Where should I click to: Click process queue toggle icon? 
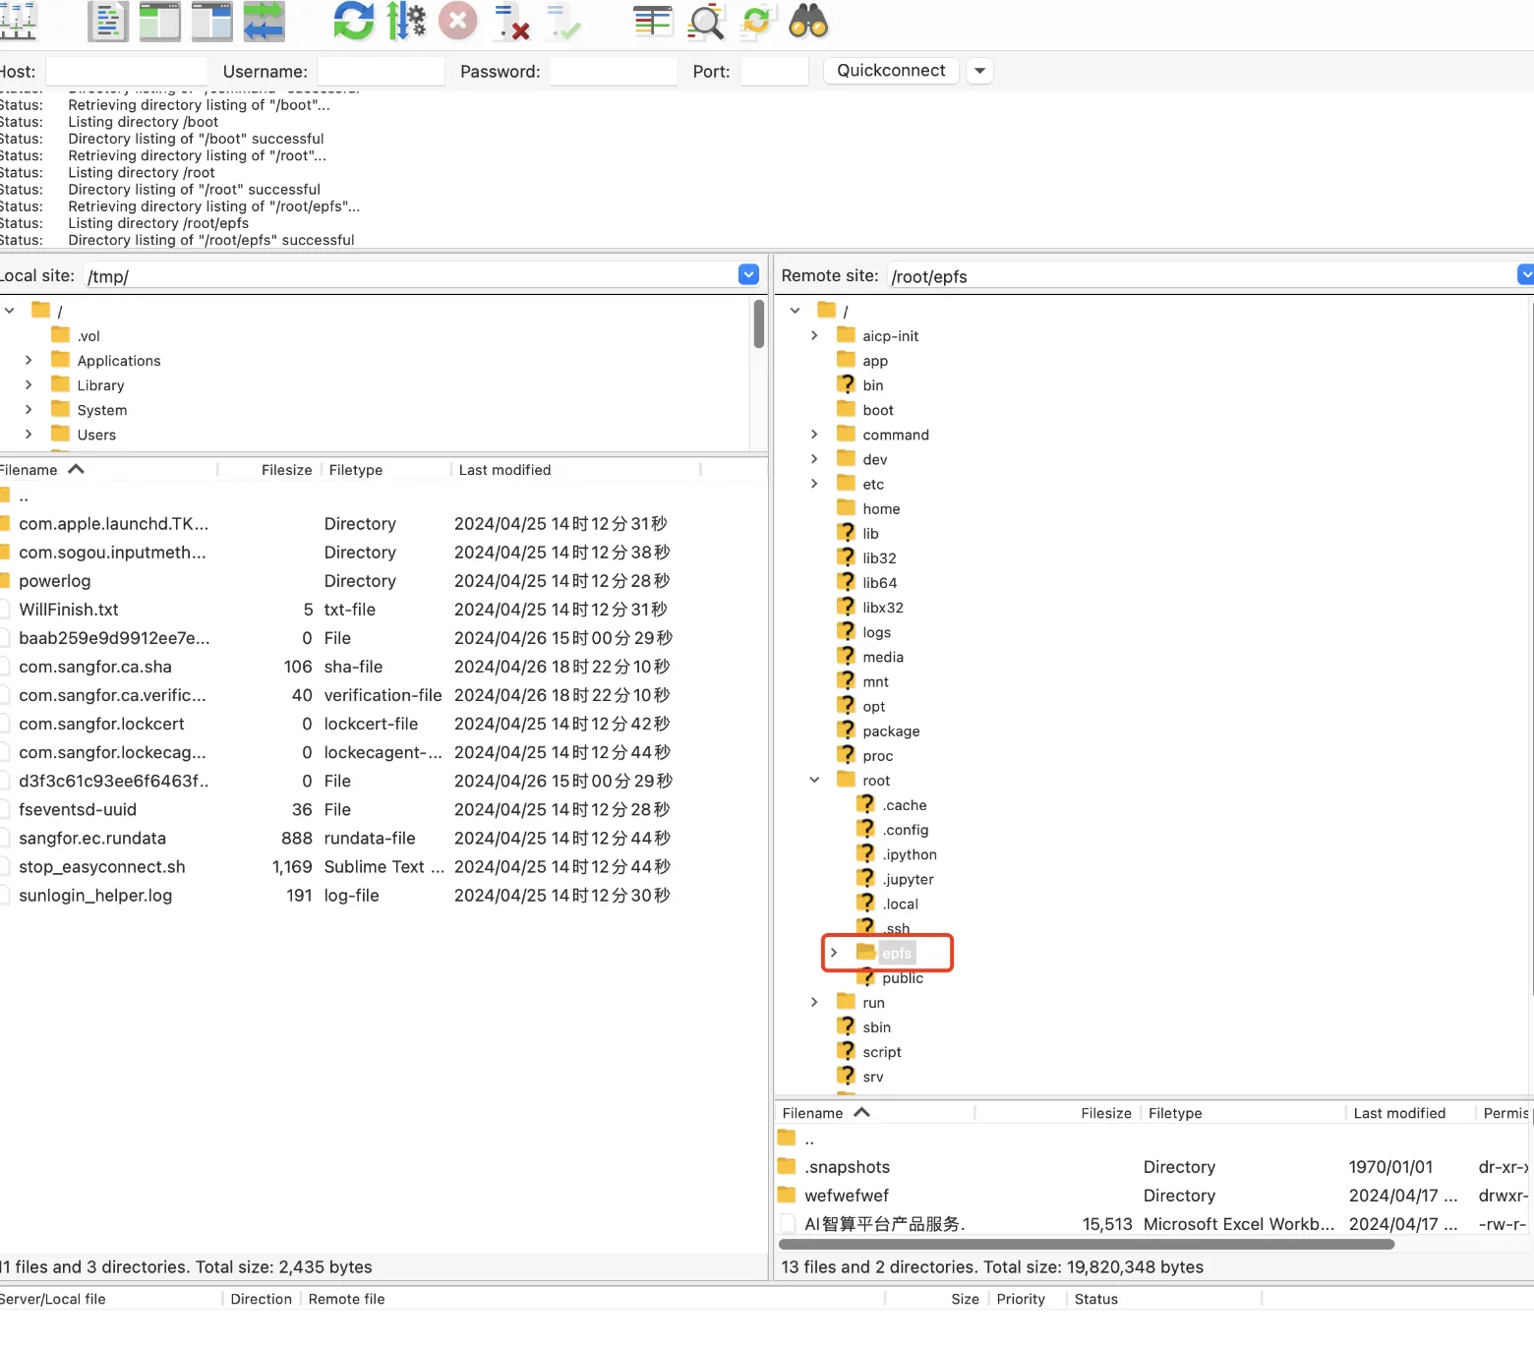tap(405, 21)
